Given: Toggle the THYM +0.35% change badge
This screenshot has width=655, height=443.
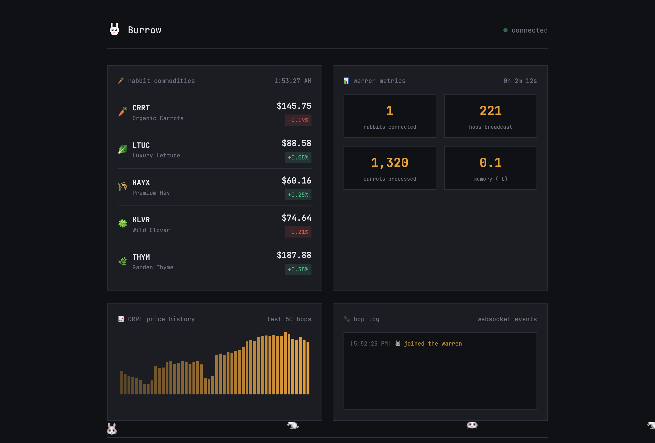Looking at the screenshot, I should [x=298, y=270].
